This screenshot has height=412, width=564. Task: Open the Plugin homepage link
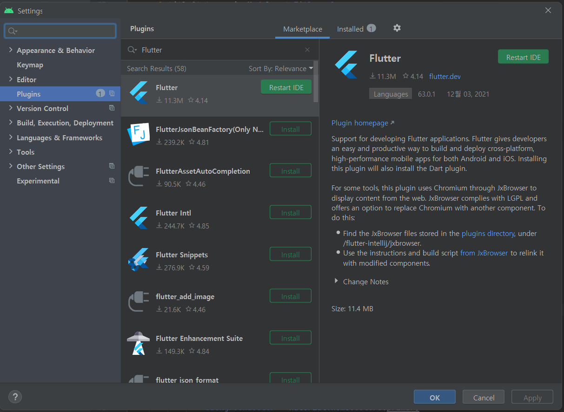363,123
